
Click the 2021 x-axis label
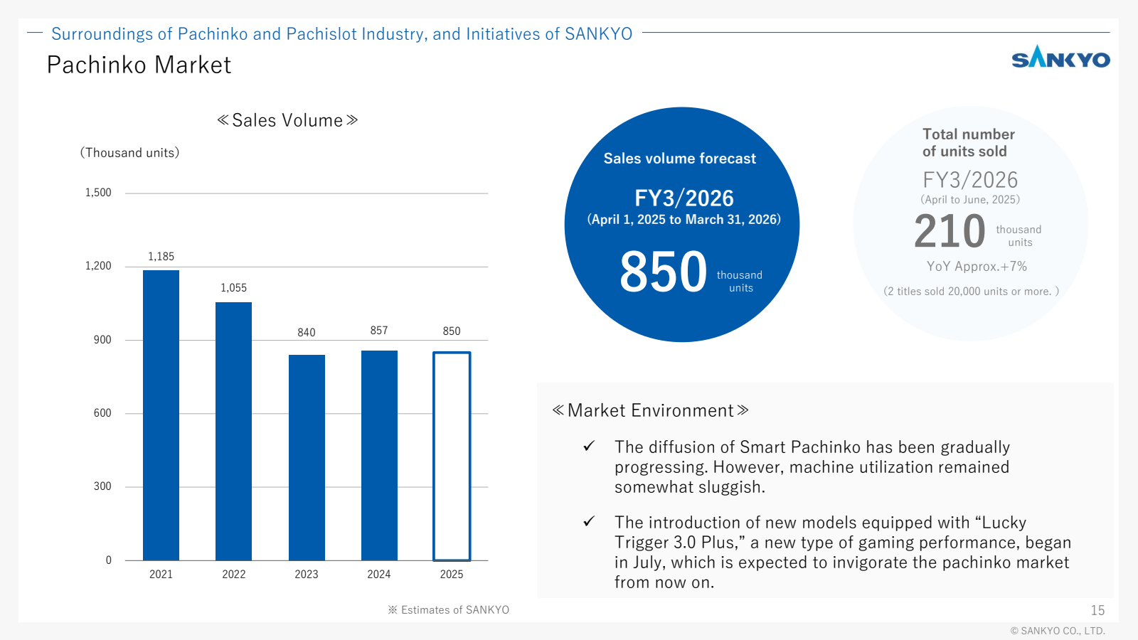click(x=161, y=575)
